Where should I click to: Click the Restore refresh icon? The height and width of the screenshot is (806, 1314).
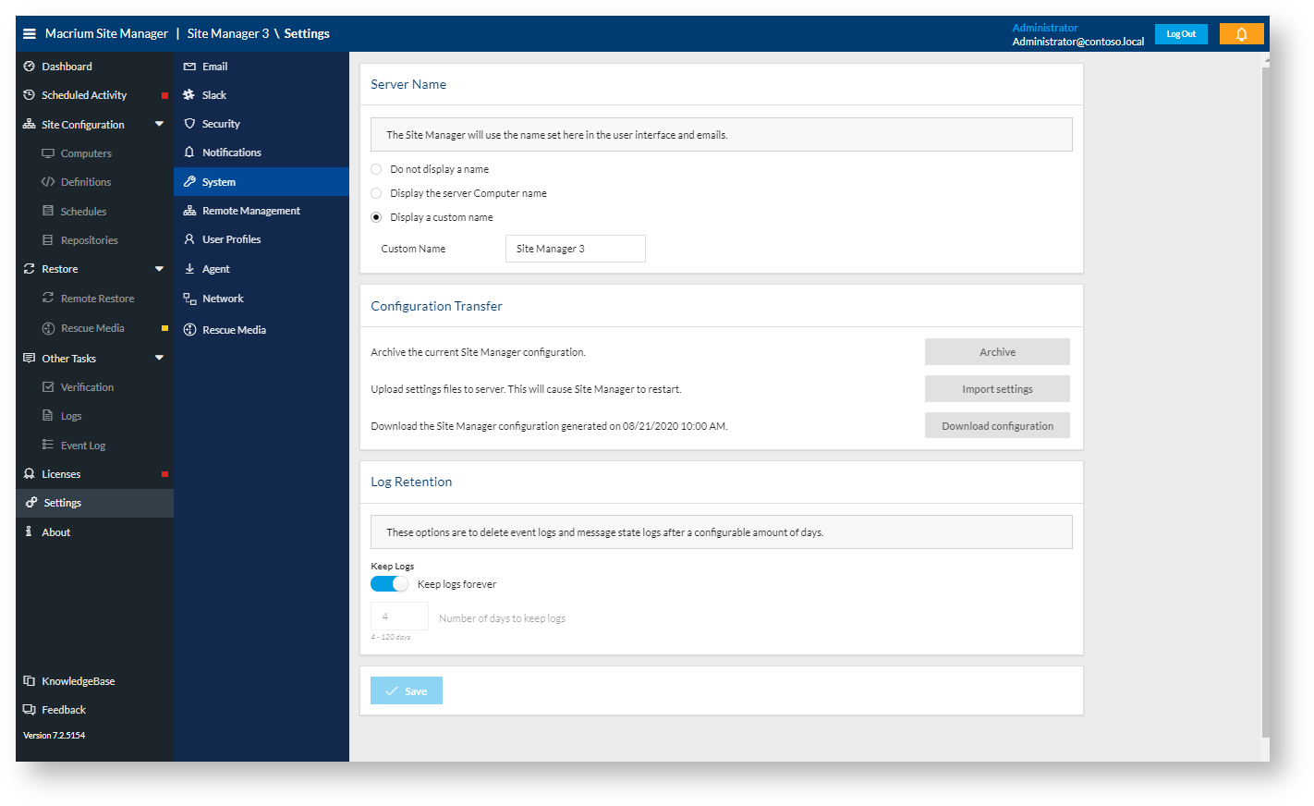pos(30,269)
